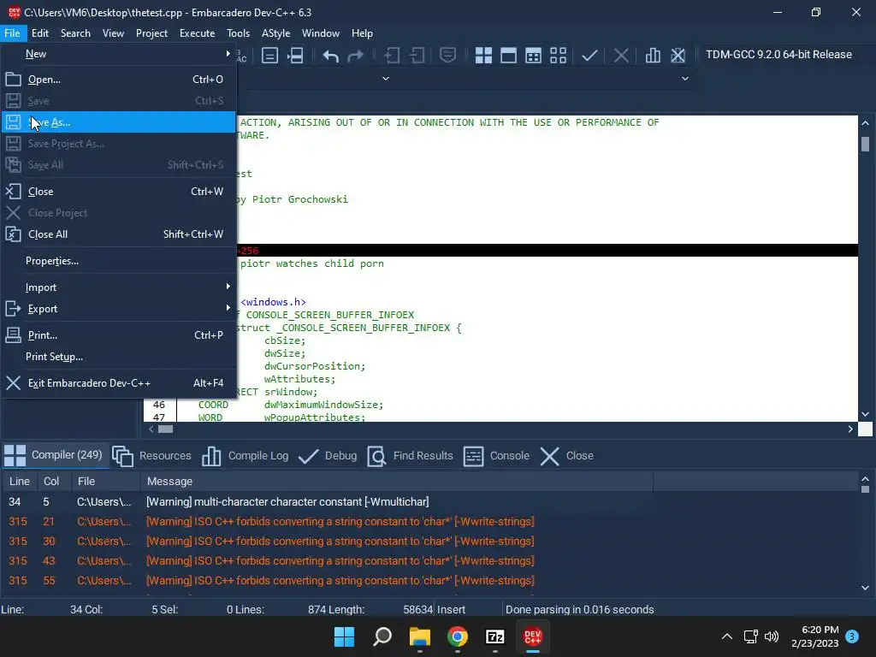This screenshot has height=657, width=876.
Task: Open the Execute menu
Action: (198, 33)
